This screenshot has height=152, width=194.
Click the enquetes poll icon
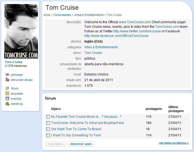7,94
